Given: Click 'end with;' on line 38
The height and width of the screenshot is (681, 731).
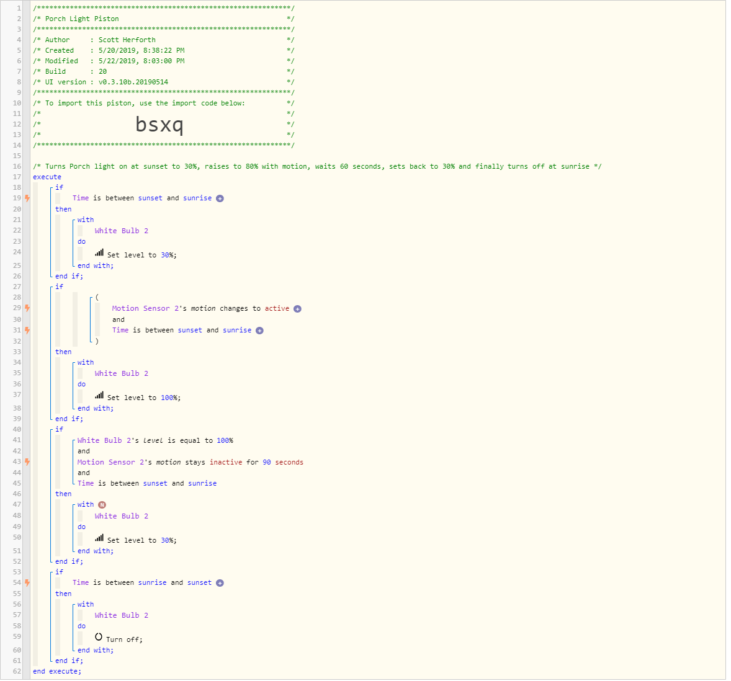Looking at the screenshot, I should pyautogui.click(x=96, y=409).
